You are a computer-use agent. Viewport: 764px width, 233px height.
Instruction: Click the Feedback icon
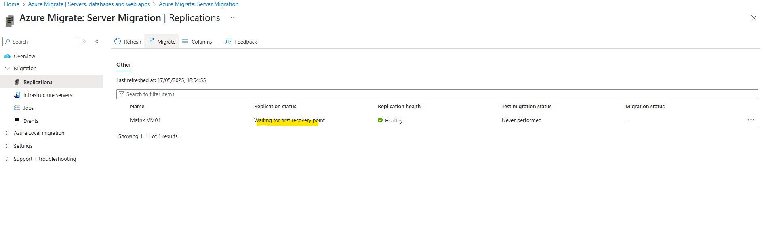229,42
